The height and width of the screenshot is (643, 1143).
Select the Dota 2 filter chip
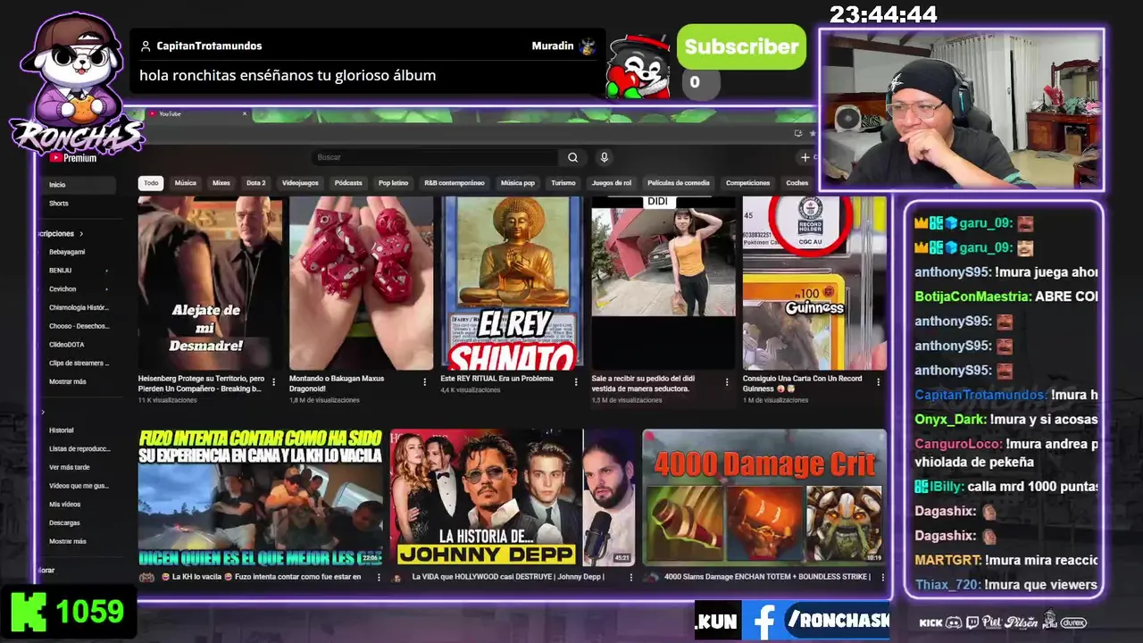pyautogui.click(x=256, y=183)
